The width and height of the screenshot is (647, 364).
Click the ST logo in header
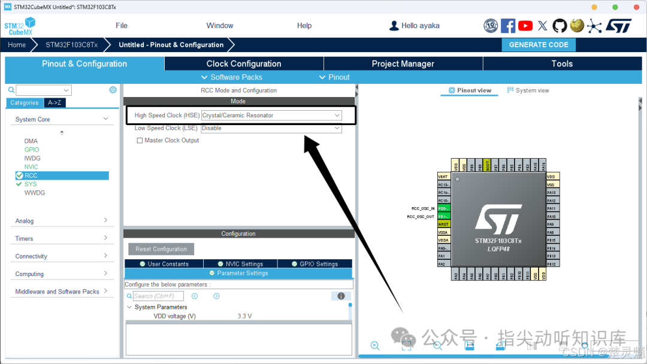click(618, 26)
